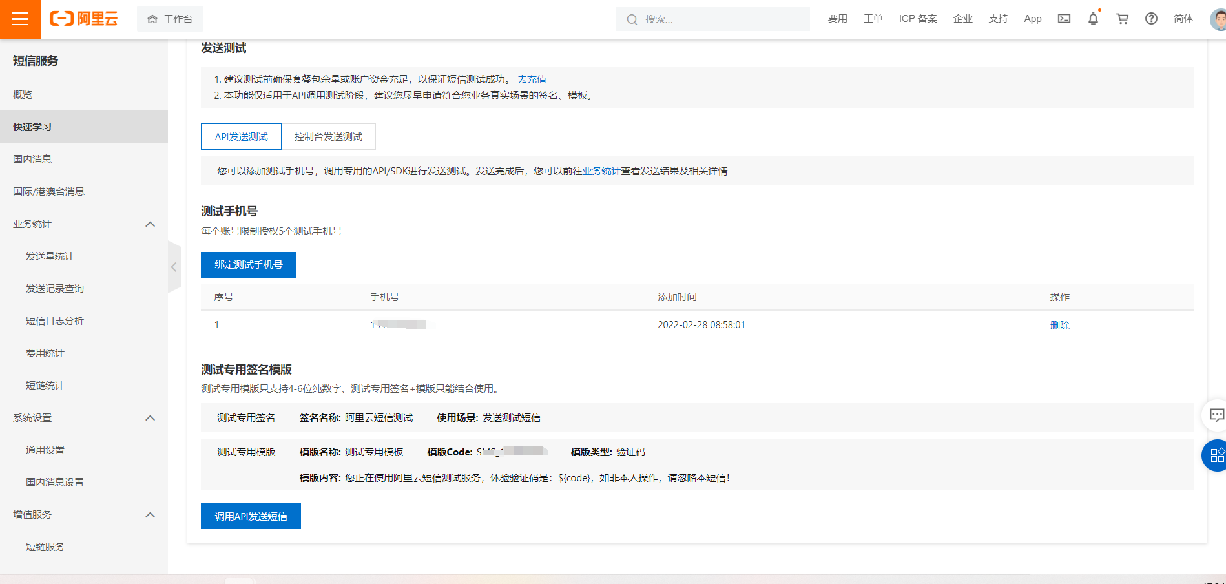Go to 概览 in sidebar
This screenshot has width=1226, height=584.
point(84,94)
